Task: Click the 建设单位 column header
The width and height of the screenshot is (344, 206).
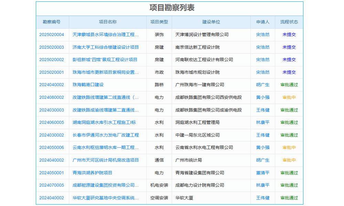Action: [211, 22]
